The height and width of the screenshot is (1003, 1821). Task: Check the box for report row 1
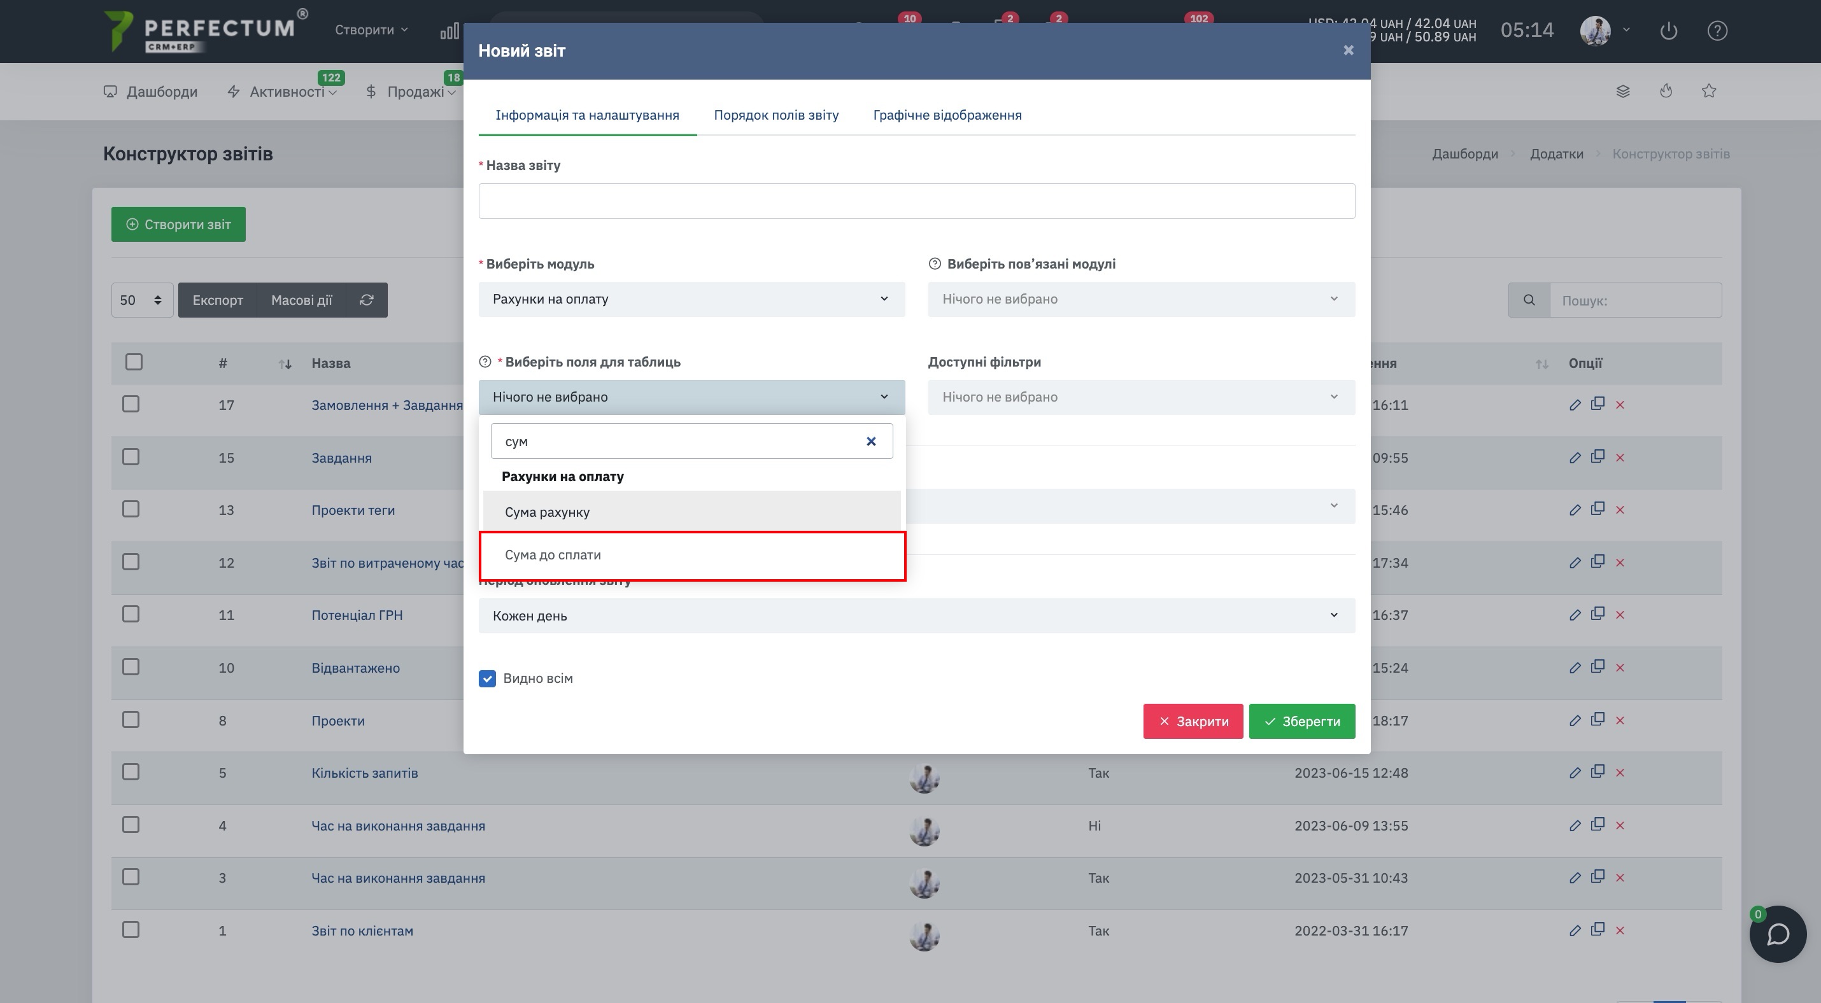tap(131, 930)
